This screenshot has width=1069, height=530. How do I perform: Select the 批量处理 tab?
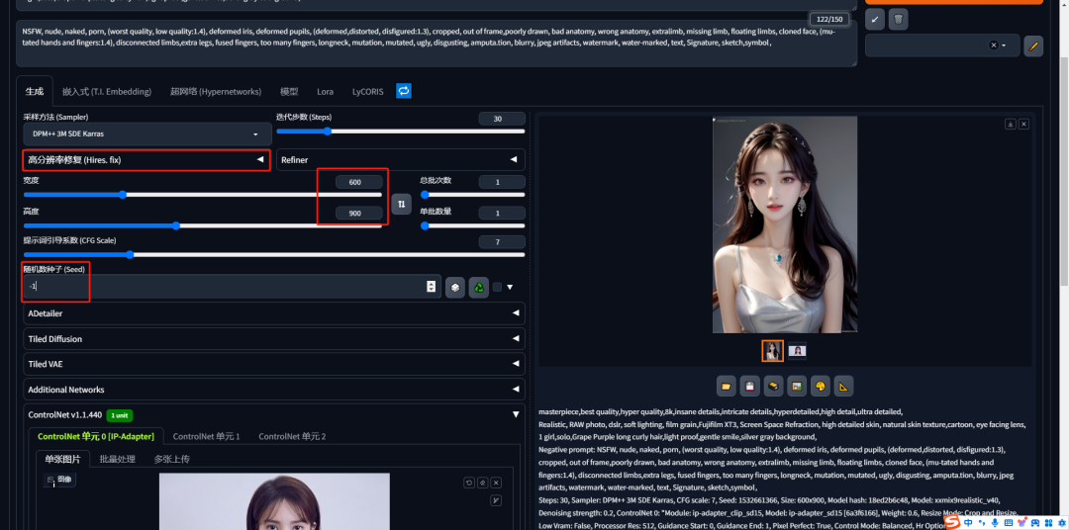coord(117,459)
